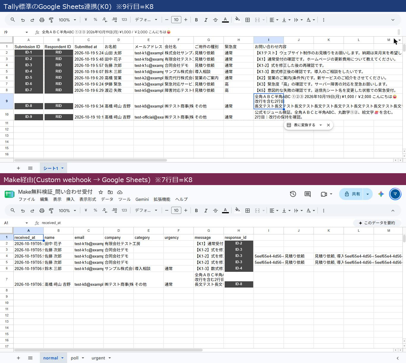
Task: Click the 共有 share button
Action: [352, 194]
